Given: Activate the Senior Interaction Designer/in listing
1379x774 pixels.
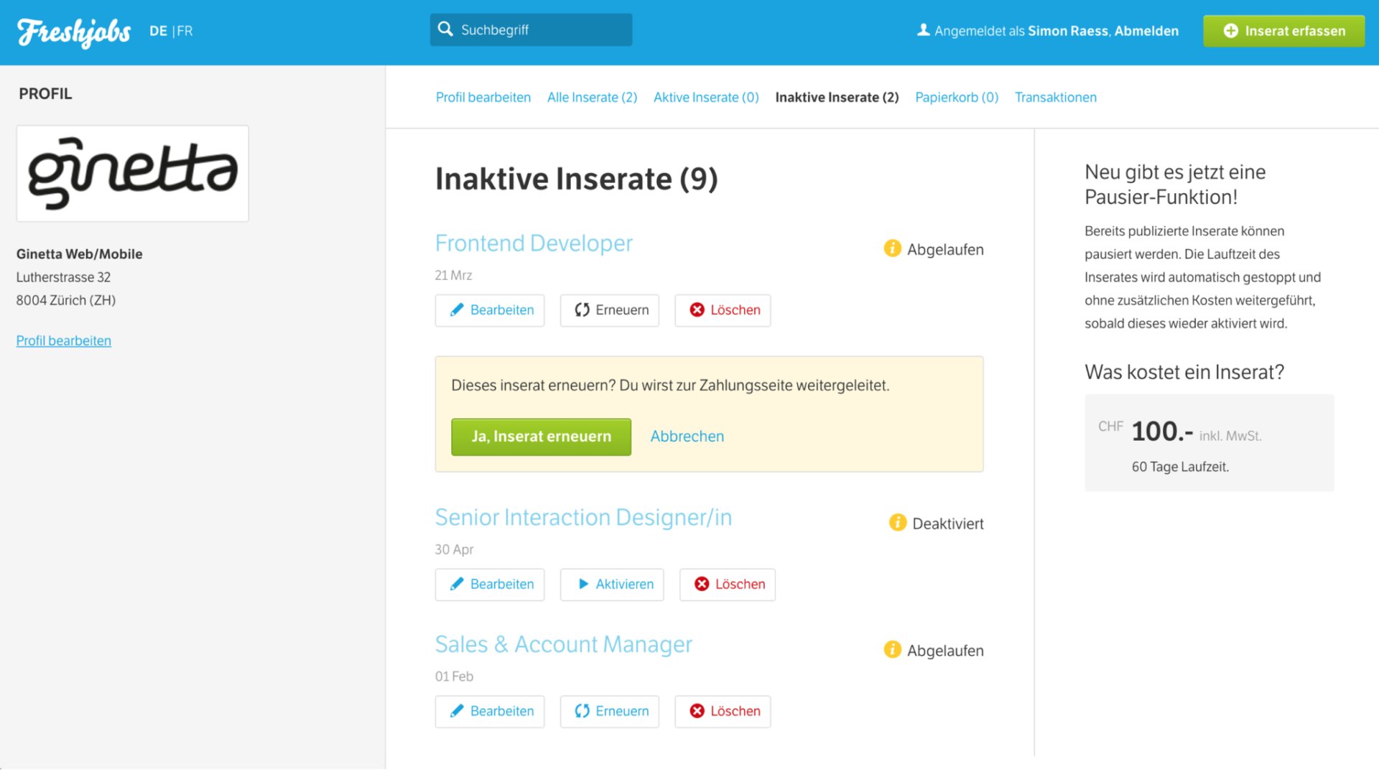Looking at the screenshot, I should click(612, 584).
